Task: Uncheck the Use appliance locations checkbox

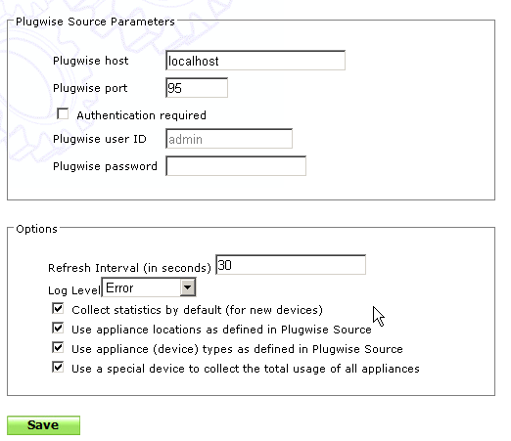Action: coord(58,328)
